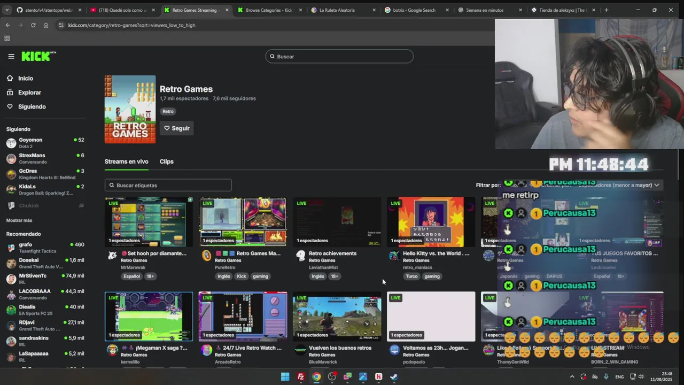Screen dimensions: 684x385
Task: Follow Retro Games with Seguir button
Action: pyautogui.click(x=176, y=128)
